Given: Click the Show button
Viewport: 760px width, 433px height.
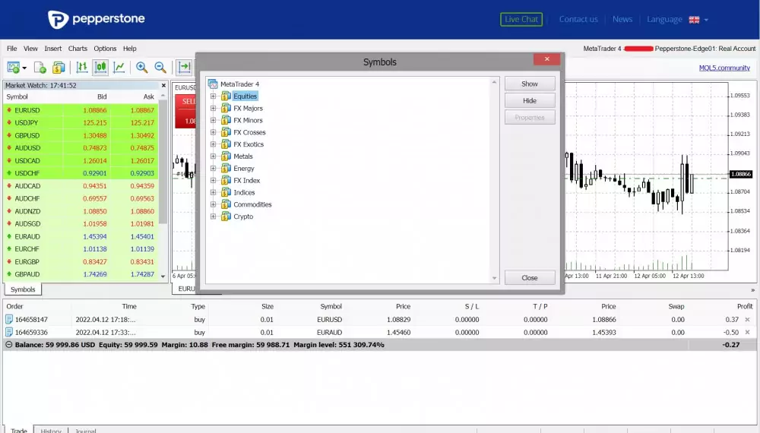Looking at the screenshot, I should click(529, 84).
